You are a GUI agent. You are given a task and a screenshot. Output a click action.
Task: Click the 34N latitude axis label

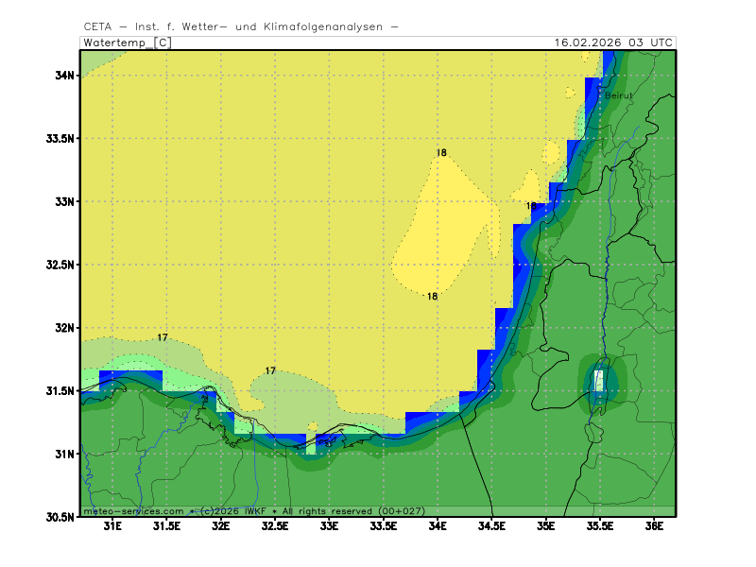(x=64, y=76)
